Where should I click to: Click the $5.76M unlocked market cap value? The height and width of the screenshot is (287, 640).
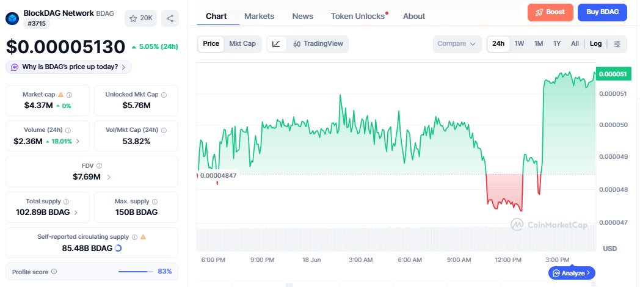pyautogui.click(x=136, y=106)
